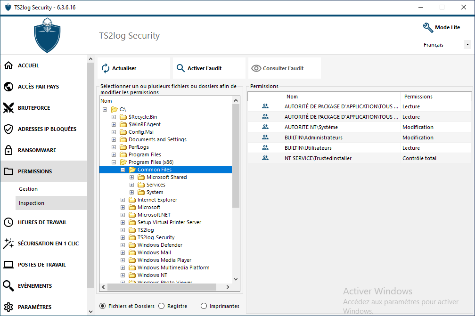Image resolution: width=475 pixels, height=316 pixels.
Task: Click the globe icon for Accès par pays
Action: pos(8,87)
